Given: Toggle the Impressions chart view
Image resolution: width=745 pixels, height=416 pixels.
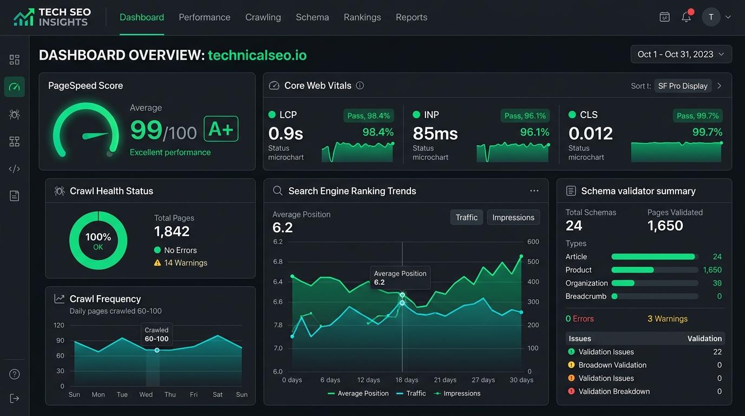Looking at the screenshot, I should (x=513, y=217).
